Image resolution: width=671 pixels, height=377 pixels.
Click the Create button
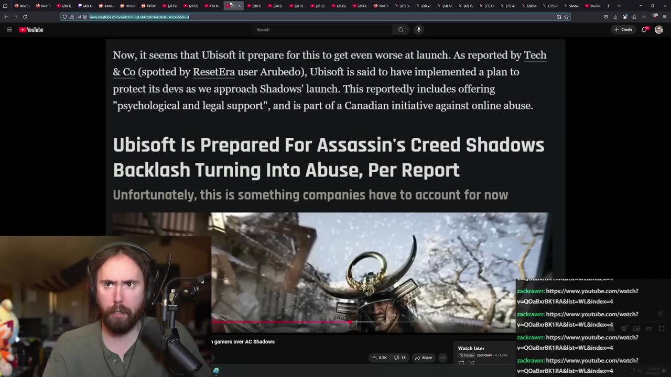click(x=623, y=30)
